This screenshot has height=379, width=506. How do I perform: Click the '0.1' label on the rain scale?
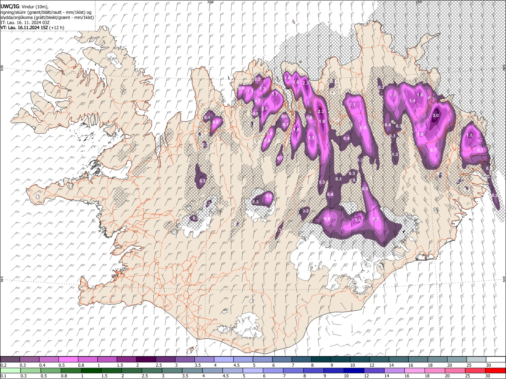click(4, 376)
